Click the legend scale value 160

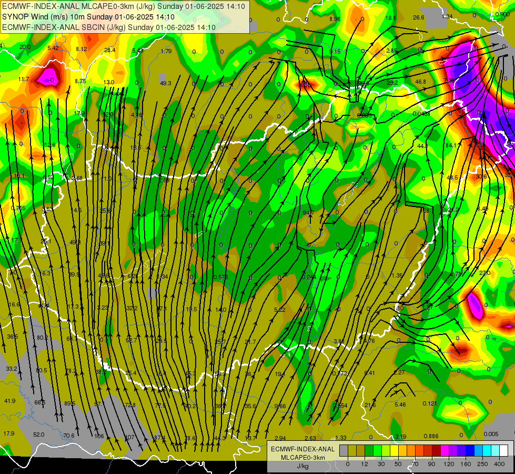(466, 464)
